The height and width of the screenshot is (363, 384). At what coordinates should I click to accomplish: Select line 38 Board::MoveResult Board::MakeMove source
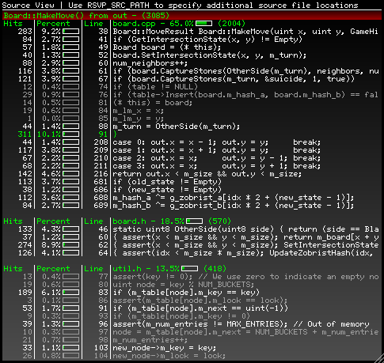245,32
